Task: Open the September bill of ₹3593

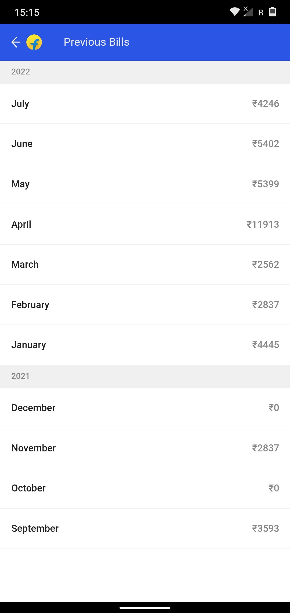Action: tap(145, 529)
